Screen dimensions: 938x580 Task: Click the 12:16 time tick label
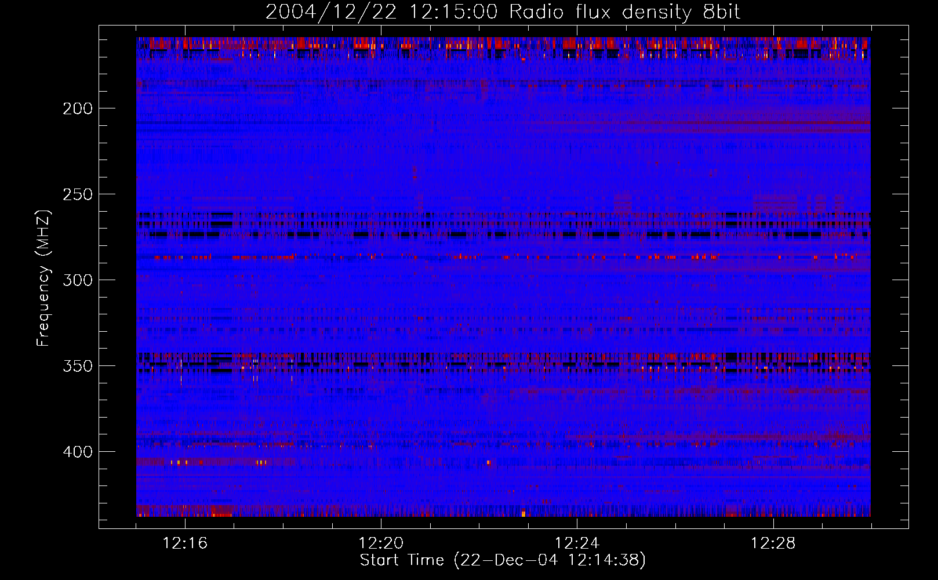coord(185,543)
